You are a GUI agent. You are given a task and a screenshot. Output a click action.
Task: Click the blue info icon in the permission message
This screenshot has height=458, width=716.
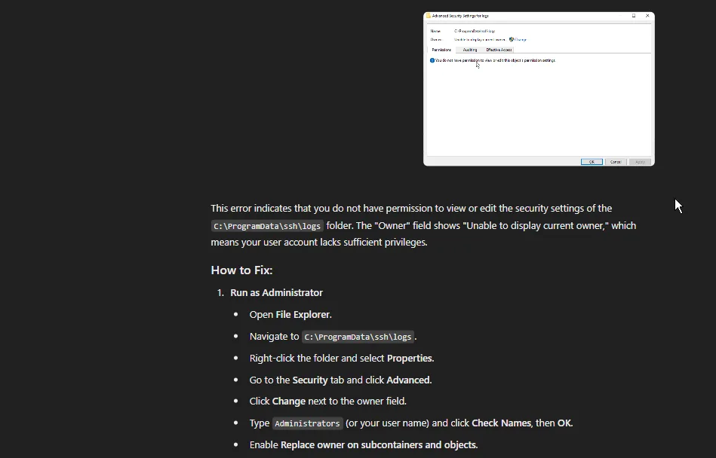432,60
